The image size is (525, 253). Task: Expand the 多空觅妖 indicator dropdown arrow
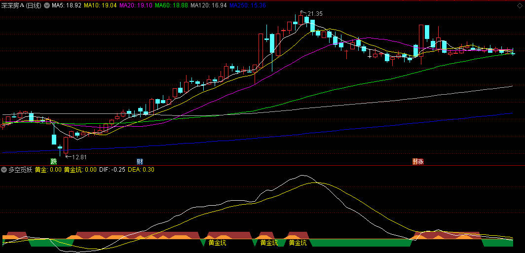[x=4, y=170]
